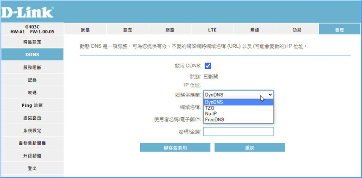Open 自動重新開機 sidebar page

click(32, 143)
